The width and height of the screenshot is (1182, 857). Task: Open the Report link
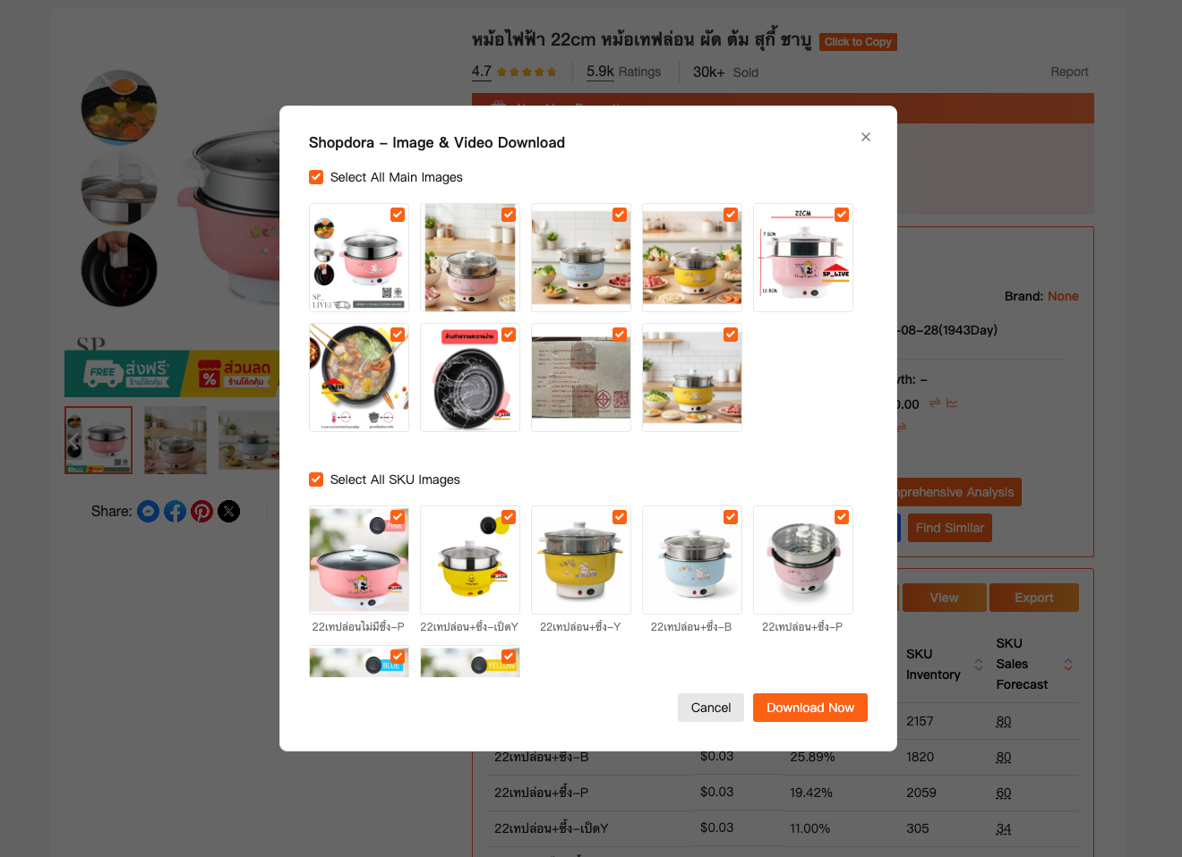1069,72
